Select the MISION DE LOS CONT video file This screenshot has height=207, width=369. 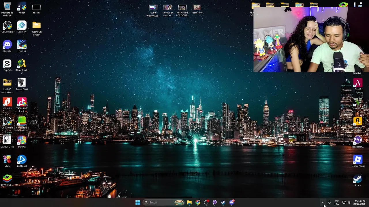click(182, 11)
